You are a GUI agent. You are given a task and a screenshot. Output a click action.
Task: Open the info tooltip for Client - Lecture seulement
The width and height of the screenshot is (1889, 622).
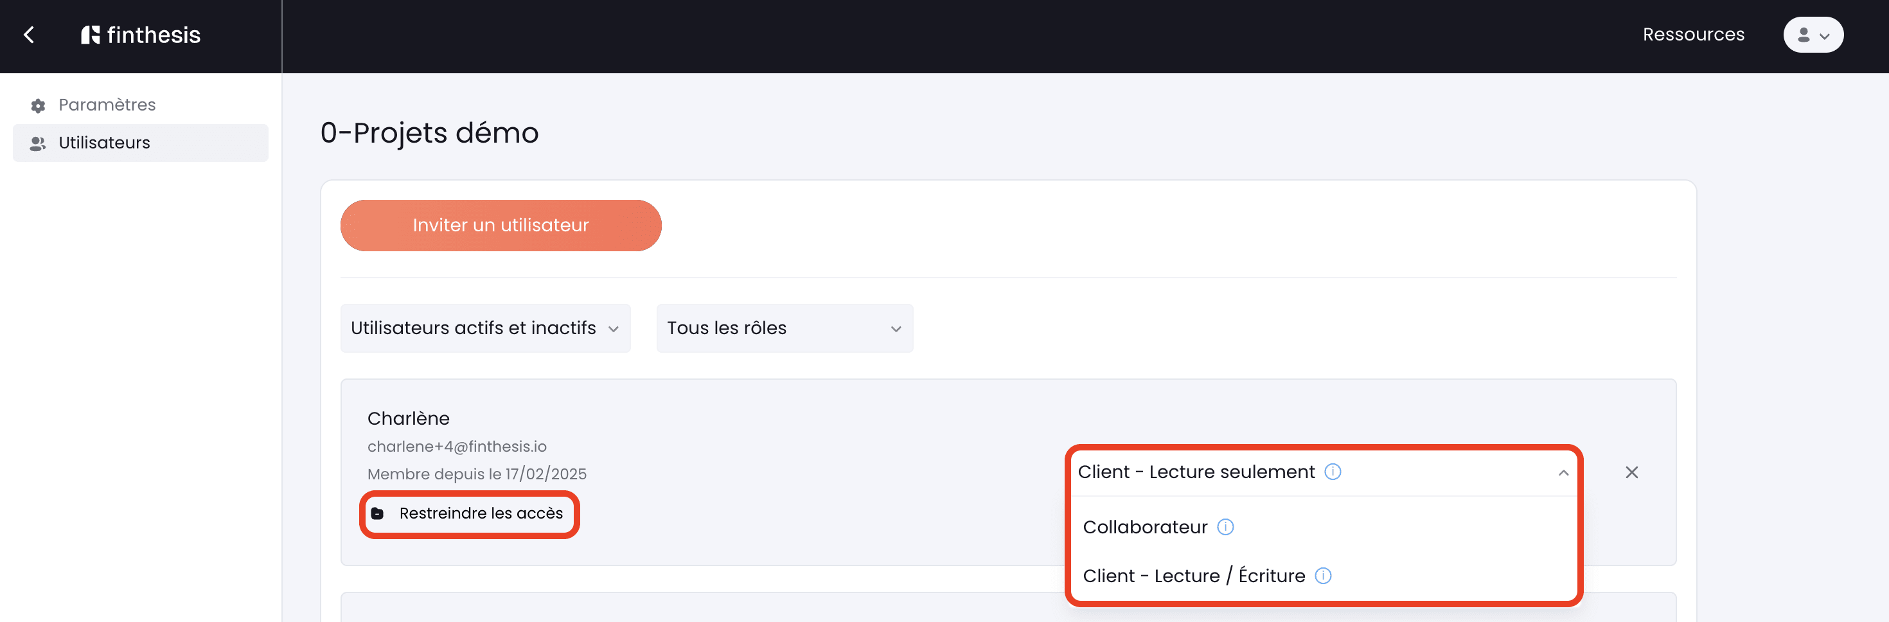(1333, 472)
